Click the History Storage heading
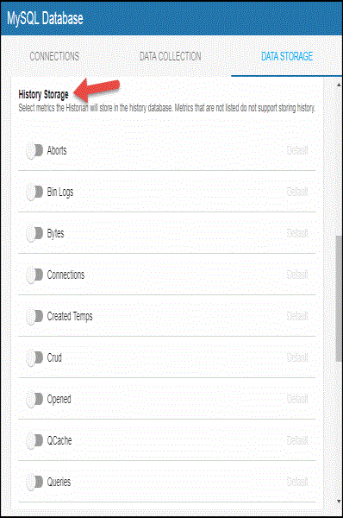Viewport: 343px width, 518px height. point(44,94)
